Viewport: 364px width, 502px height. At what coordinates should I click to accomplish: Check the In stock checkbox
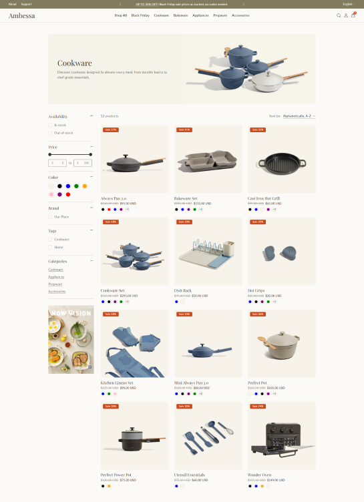point(50,125)
